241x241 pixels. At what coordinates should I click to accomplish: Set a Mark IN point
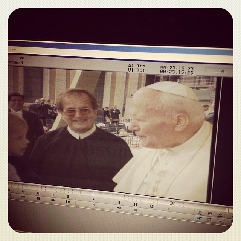tap(68, 197)
